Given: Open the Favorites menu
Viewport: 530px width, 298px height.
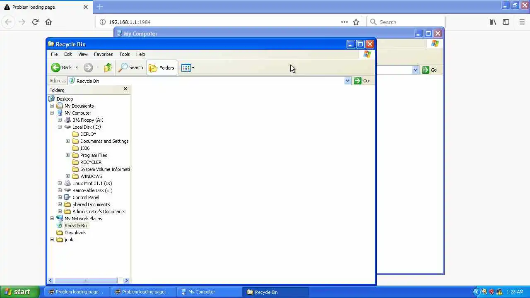Looking at the screenshot, I should coord(103,54).
